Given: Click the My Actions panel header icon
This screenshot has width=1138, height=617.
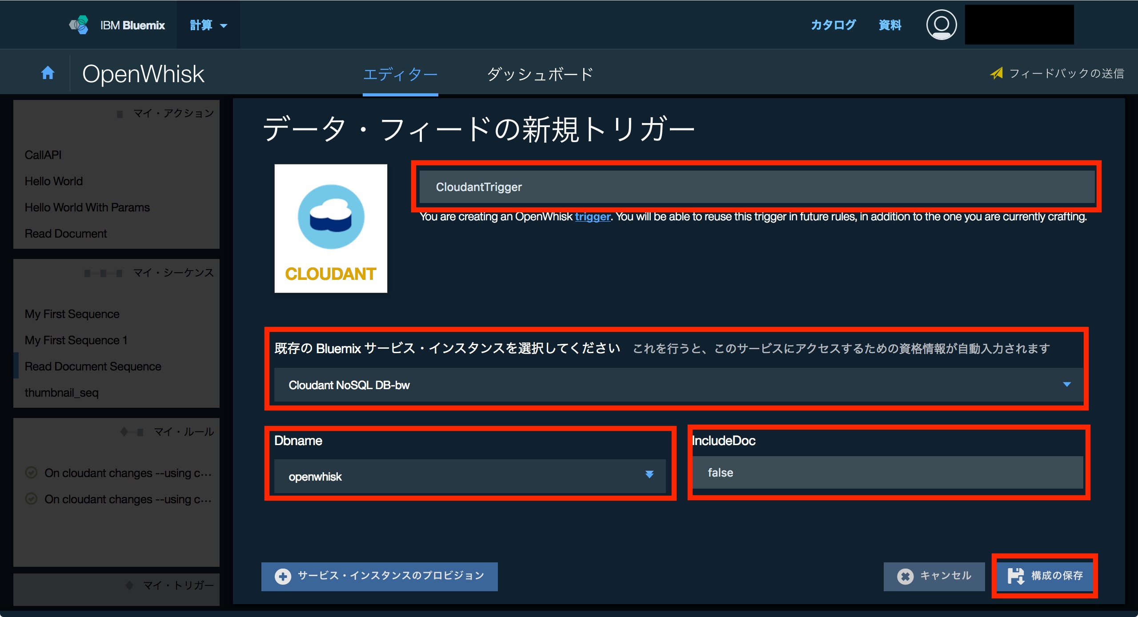Looking at the screenshot, I should click(x=120, y=114).
